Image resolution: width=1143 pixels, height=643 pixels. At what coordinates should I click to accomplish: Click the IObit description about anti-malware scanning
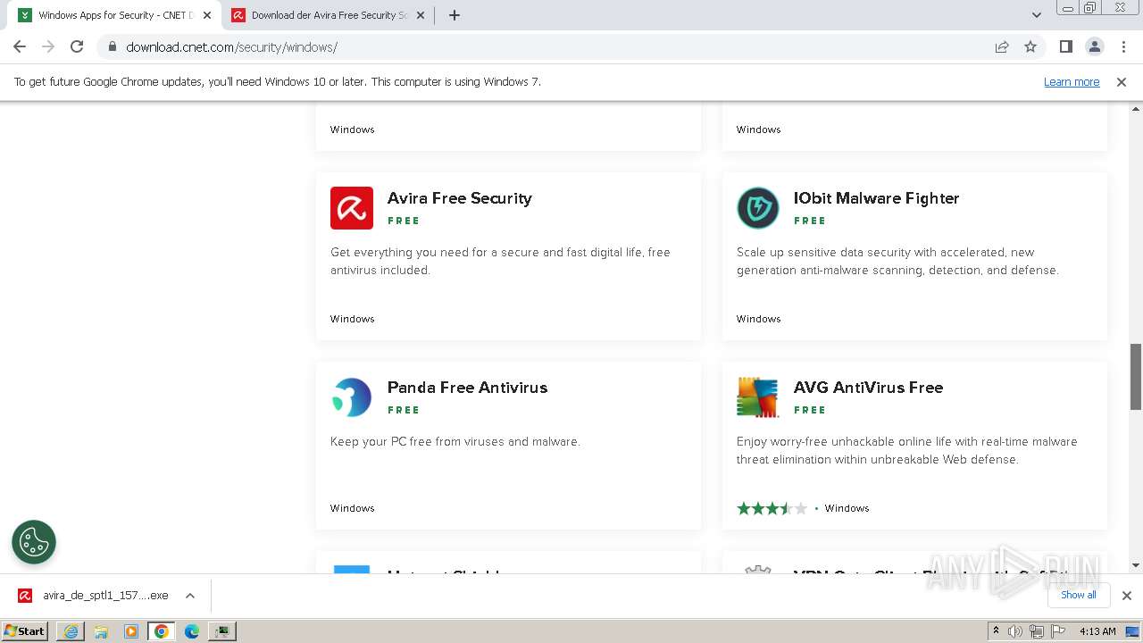click(x=897, y=262)
